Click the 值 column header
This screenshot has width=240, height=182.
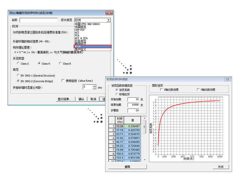coord(132,120)
